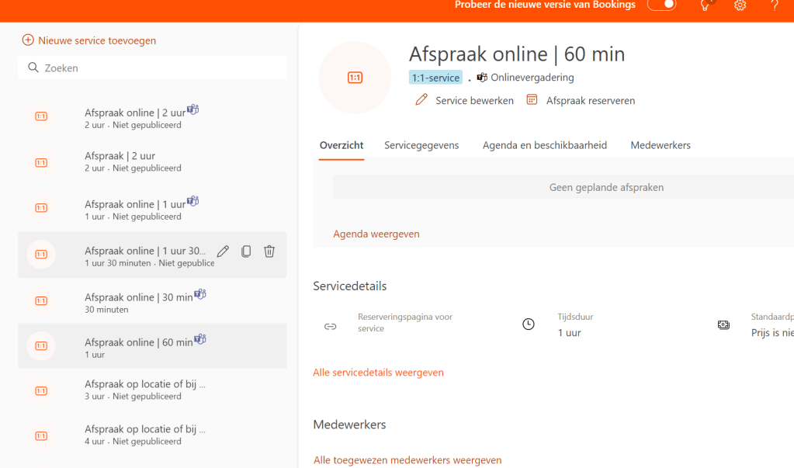Viewport: 794px width, 468px height.
Task: Open Alle toegewezen medewerkers weergeven link
Action: (407, 460)
